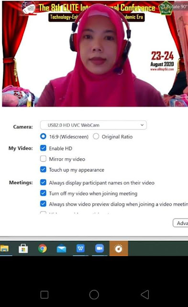Uncheck Enable HD checkbox
The image size is (188, 307).
tap(43, 148)
